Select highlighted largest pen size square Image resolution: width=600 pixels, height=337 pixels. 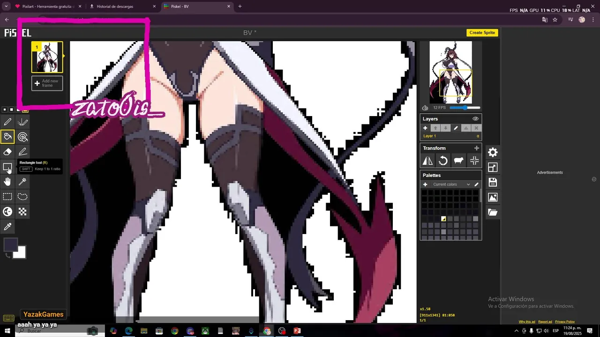click(25, 110)
